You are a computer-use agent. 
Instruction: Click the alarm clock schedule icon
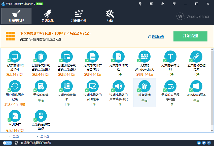[x=17, y=143]
